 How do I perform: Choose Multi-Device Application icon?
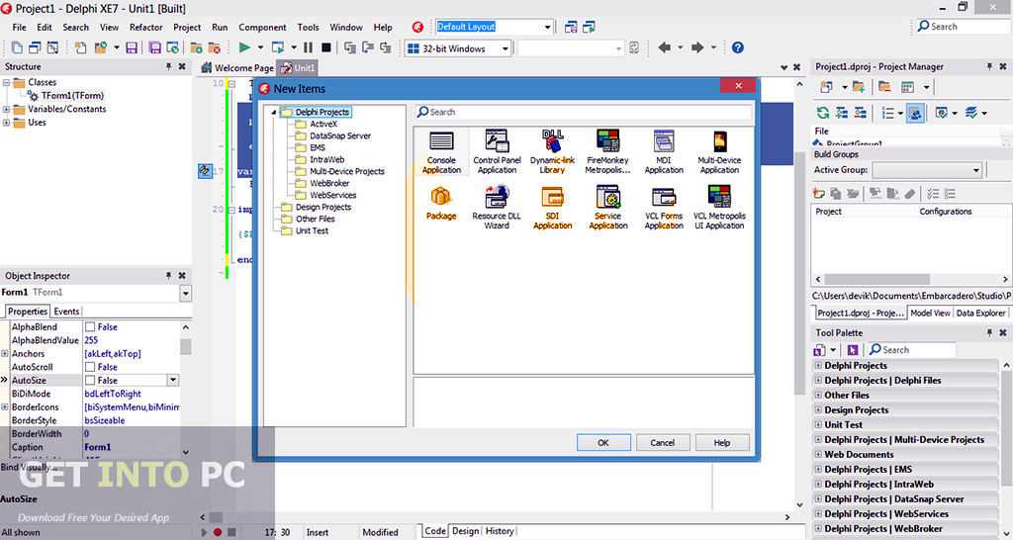pyautogui.click(x=719, y=151)
